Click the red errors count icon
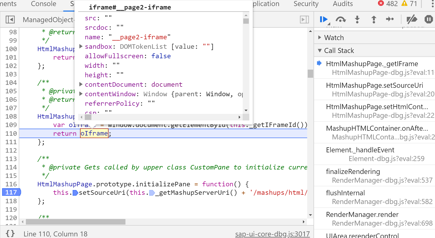Image resolution: width=435 pixels, height=238 pixels. pyautogui.click(x=381, y=3)
